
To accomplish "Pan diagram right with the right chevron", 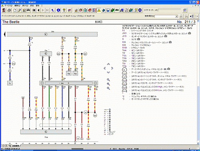I will (112, 68).
